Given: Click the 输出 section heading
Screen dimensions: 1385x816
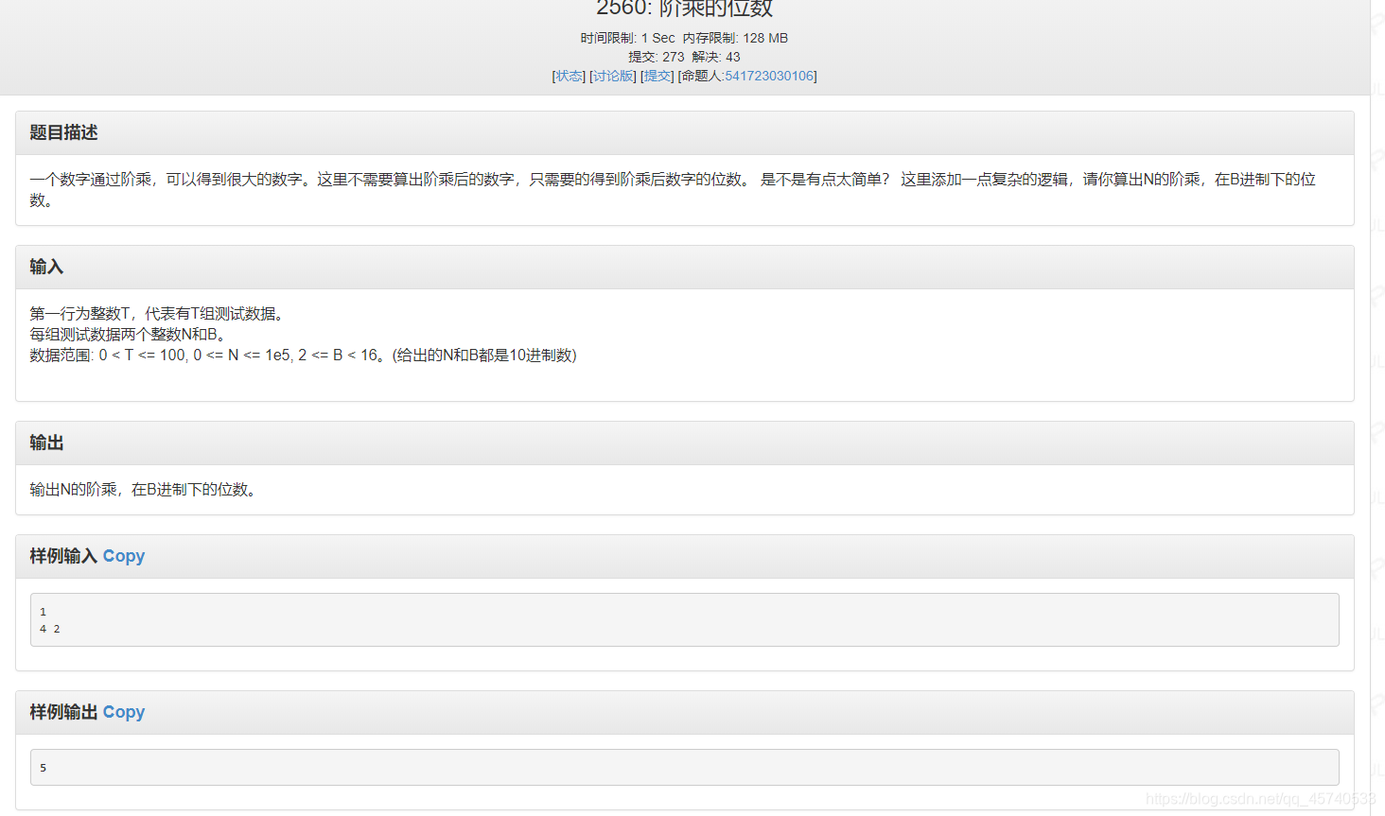Looking at the screenshot, I should 46,443.
